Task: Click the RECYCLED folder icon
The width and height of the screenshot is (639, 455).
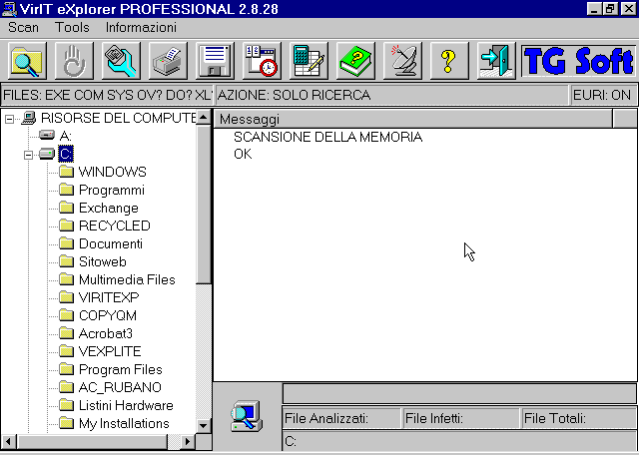Action: (x=66, y=226)
